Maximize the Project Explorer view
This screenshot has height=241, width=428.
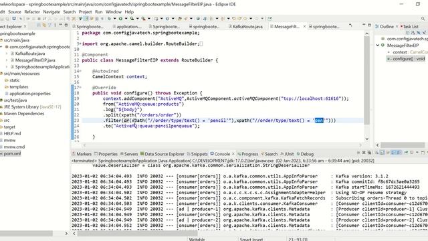click(66, 25)
